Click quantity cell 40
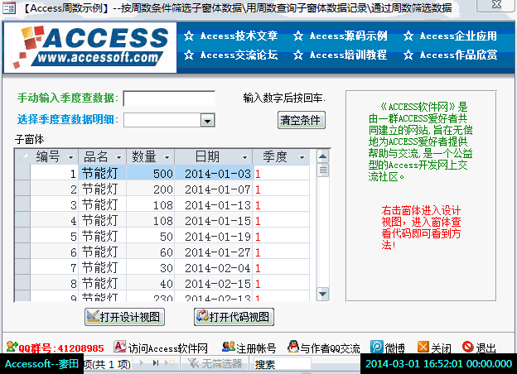Image resolution: width=517 pixels, height=374 pixels. point(151,283)
